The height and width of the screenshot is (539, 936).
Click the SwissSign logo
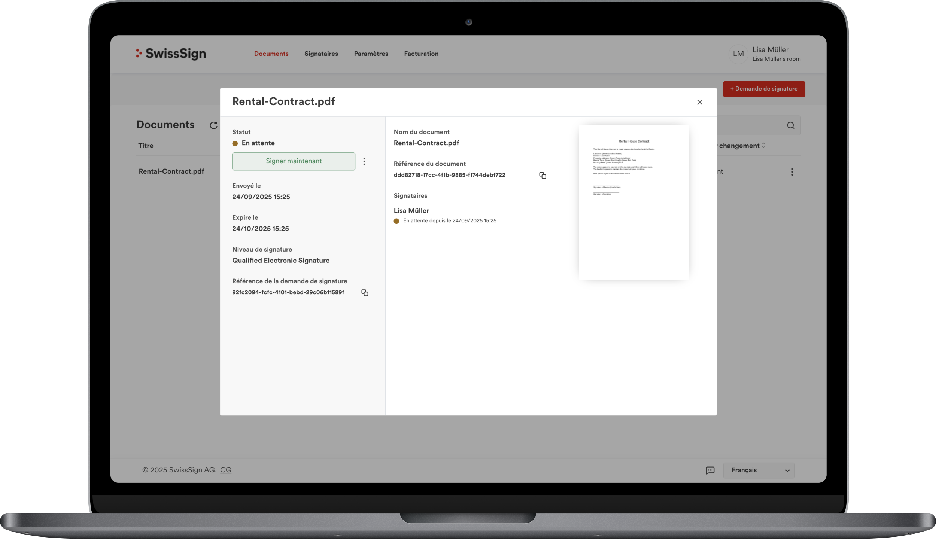[x=171, y=54]
